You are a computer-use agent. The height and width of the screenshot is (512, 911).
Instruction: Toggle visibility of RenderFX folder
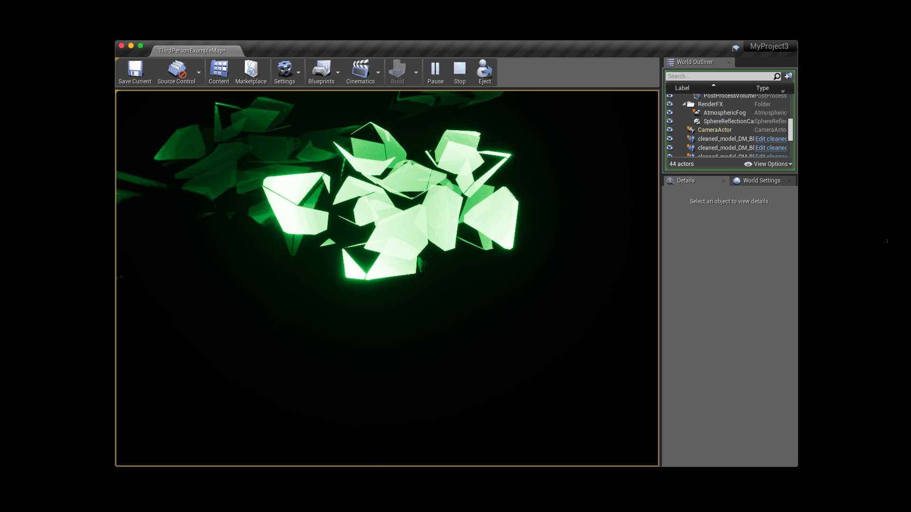tap(669, 104)
